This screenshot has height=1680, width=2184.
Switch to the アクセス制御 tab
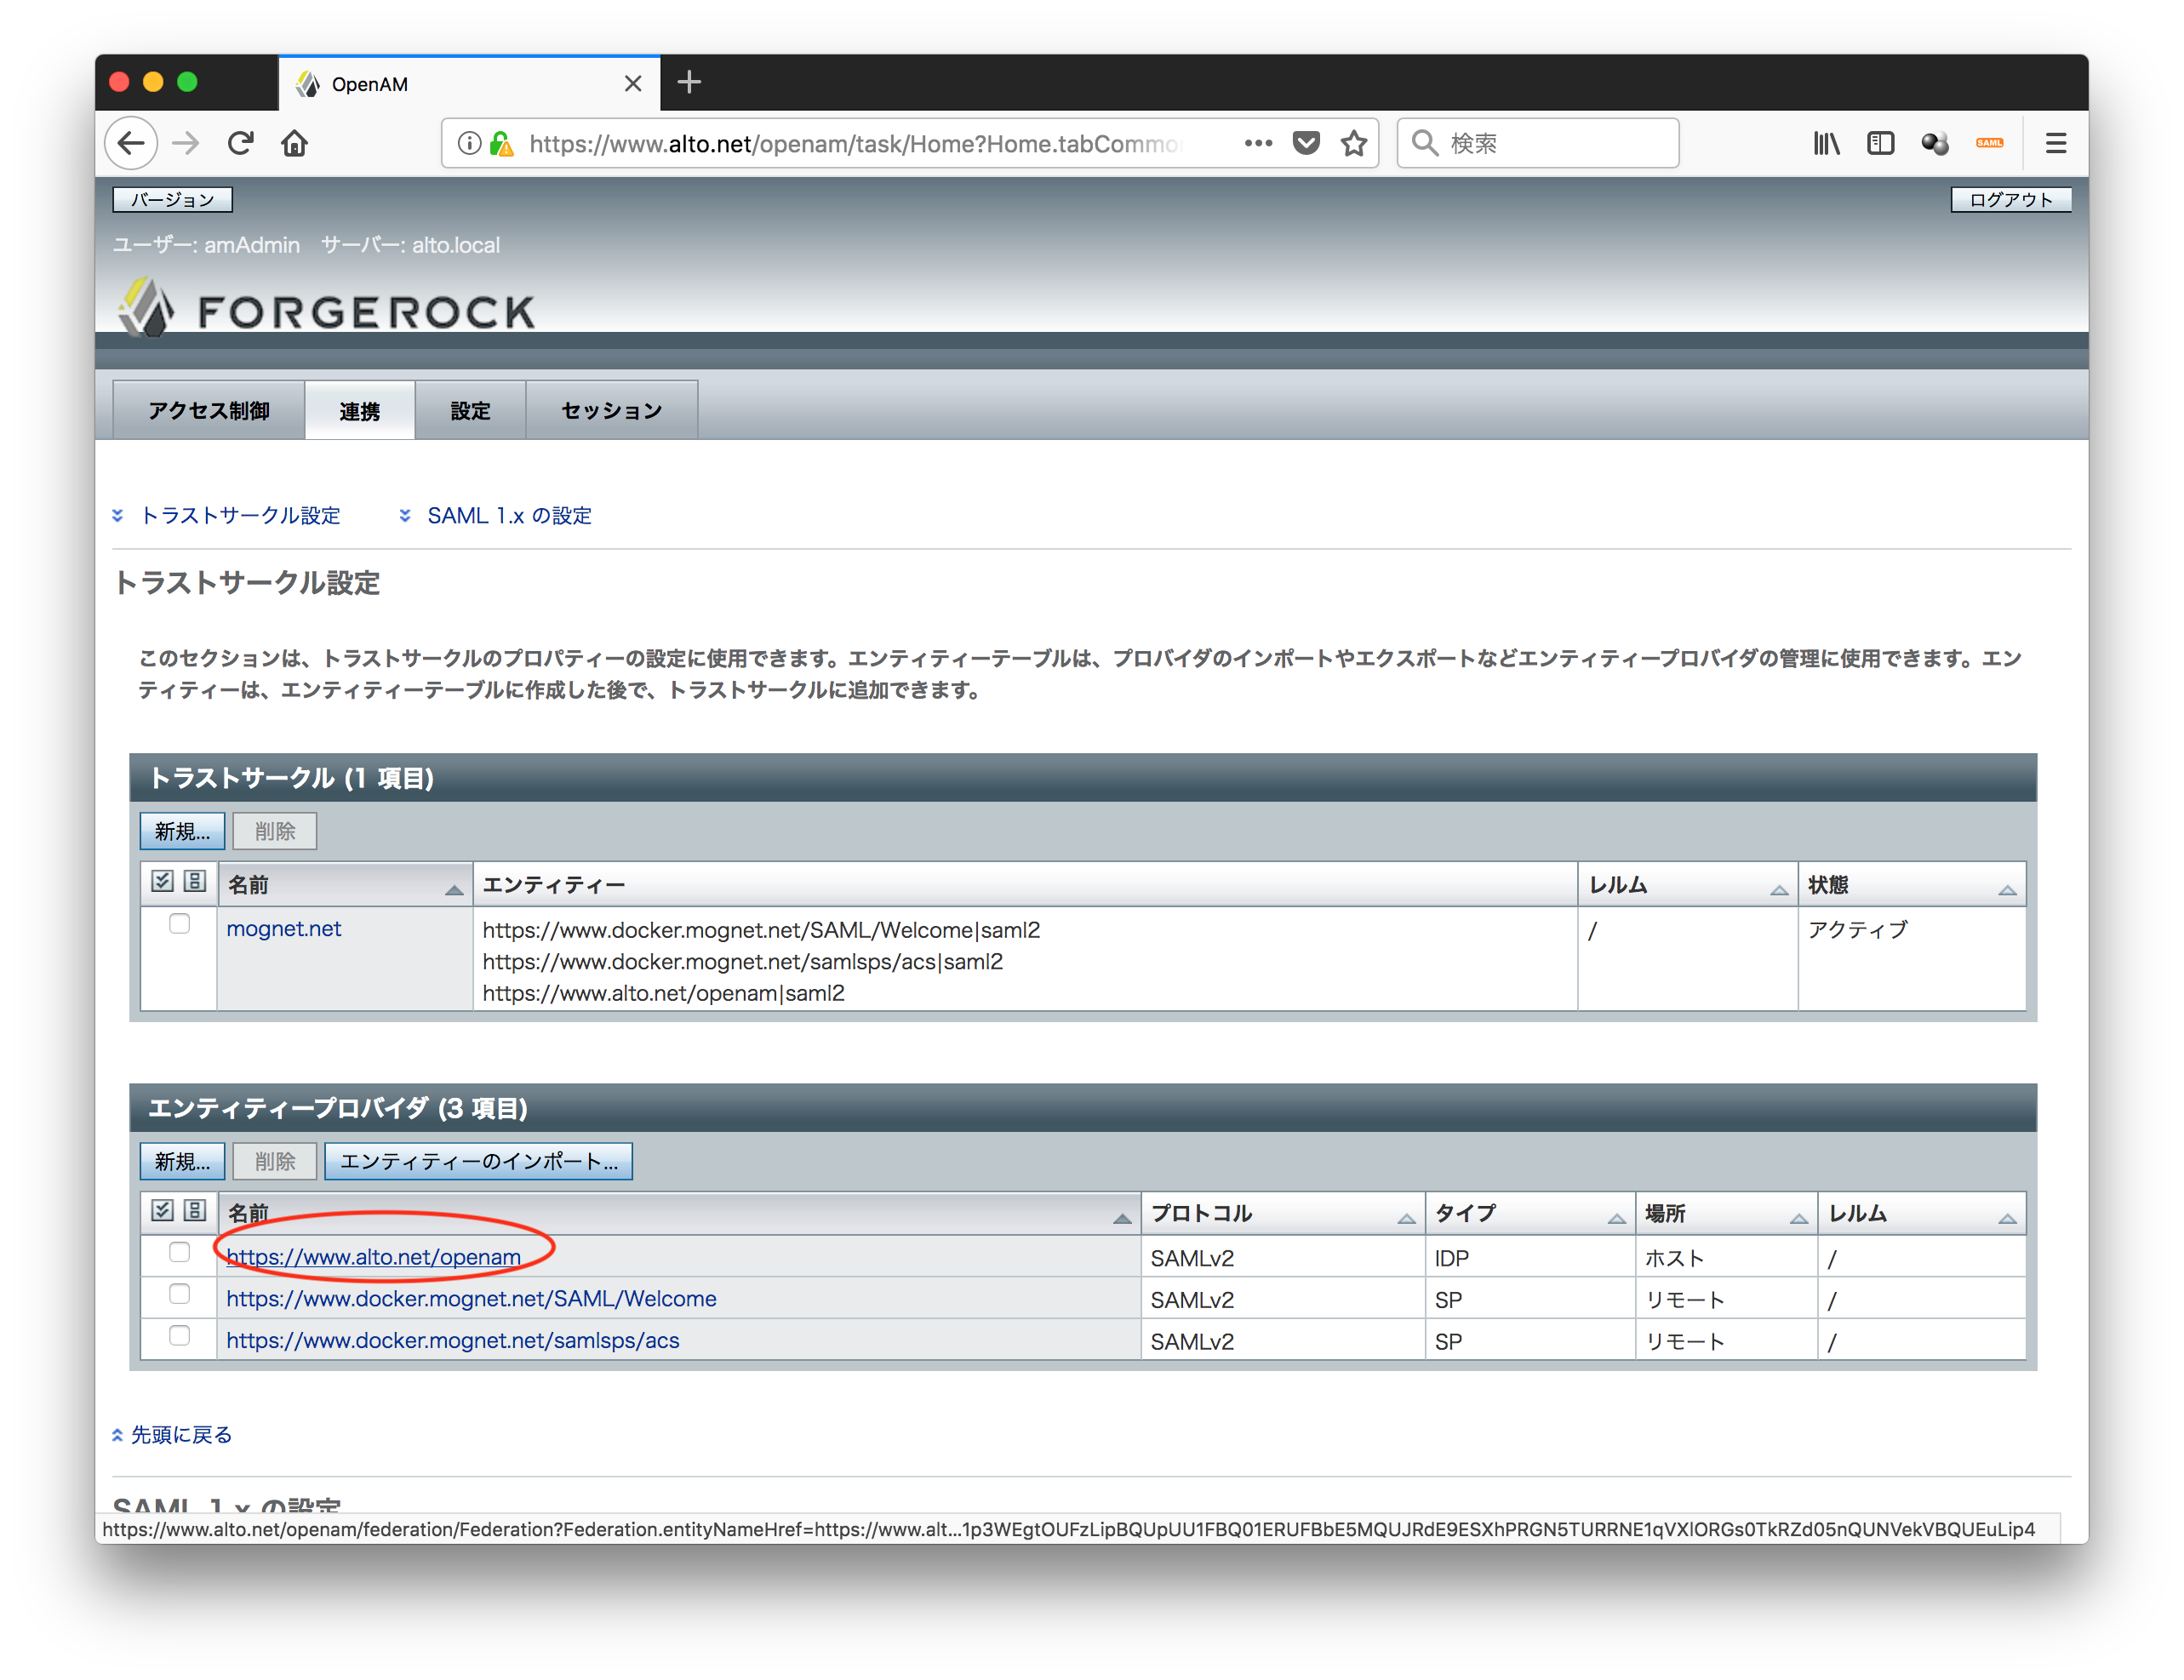coord(209,409)
